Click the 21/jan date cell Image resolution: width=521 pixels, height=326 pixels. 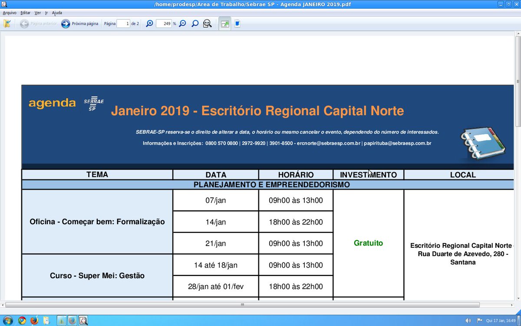click(216, 243)
